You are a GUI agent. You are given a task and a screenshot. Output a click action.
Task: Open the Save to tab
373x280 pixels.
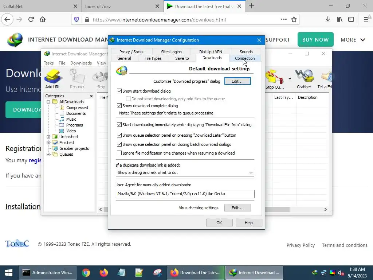pos(182,58)
